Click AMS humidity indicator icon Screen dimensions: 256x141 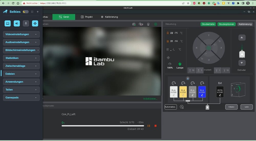coord(188,78)
